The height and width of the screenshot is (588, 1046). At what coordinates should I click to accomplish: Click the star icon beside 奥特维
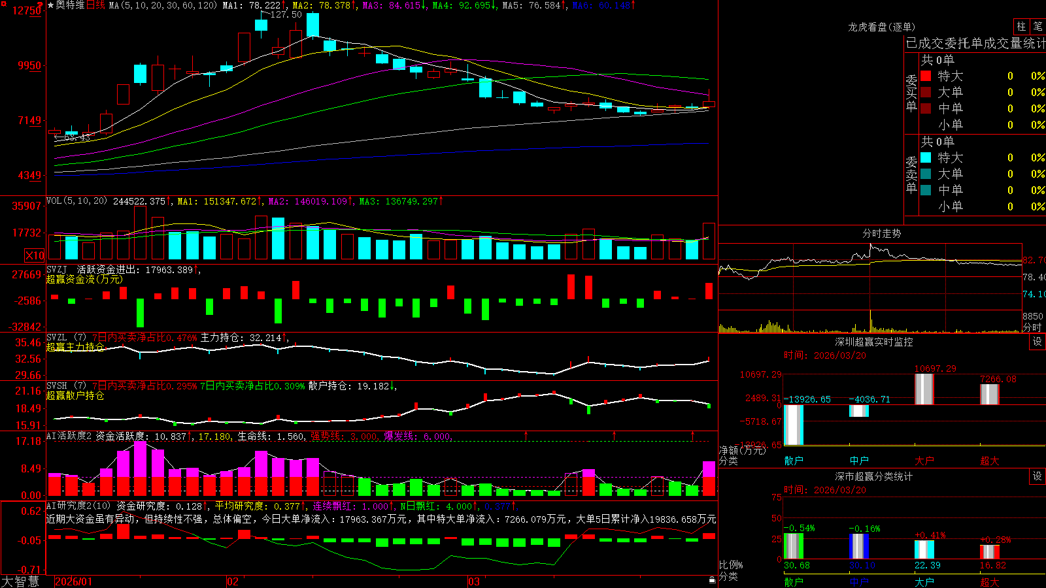coord(50,5)
